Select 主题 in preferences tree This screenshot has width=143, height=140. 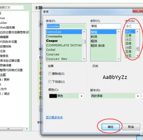pyautogui.click(x=3, y=75)
